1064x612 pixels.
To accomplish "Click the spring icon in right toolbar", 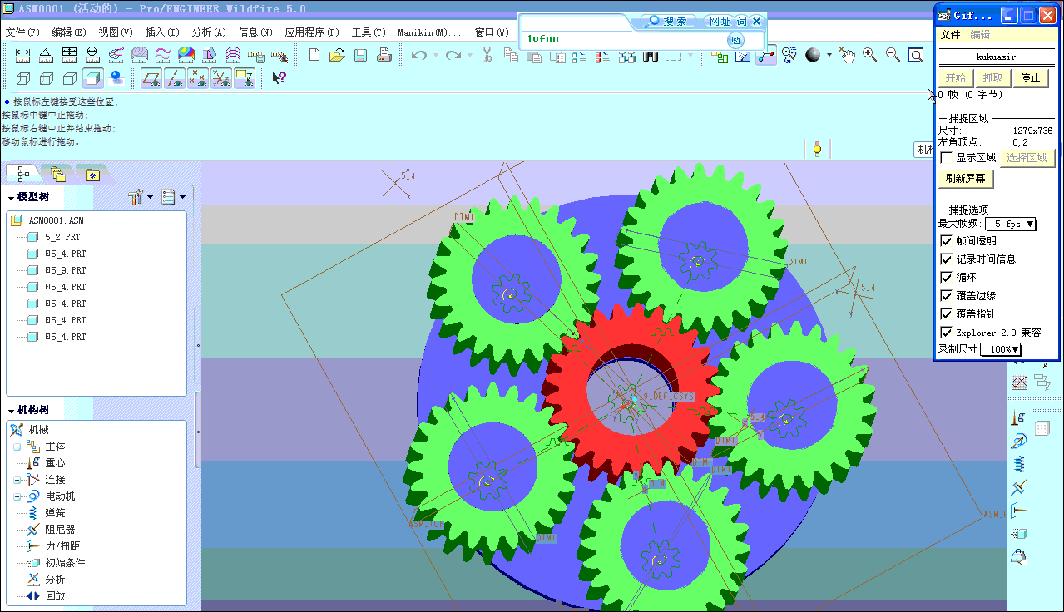I will coord(1018,464).
